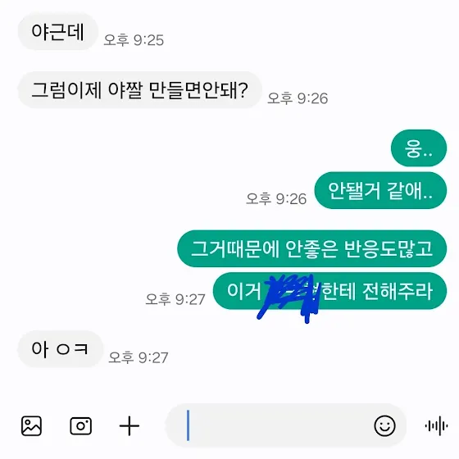Tap the '안됄거 같애..' sent message
The height and width of the screenshot is (459, 459).
click(380, 190)
